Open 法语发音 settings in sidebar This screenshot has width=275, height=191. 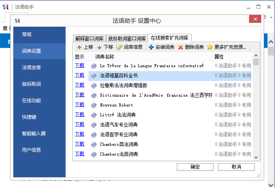tap(31, 67)
